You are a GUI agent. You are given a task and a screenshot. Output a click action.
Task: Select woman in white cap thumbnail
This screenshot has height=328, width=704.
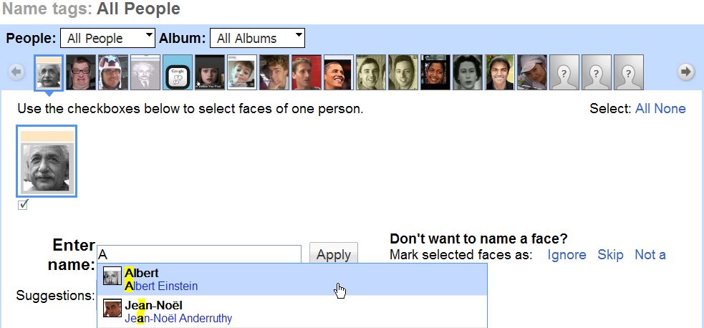click(x=532, y=72)
